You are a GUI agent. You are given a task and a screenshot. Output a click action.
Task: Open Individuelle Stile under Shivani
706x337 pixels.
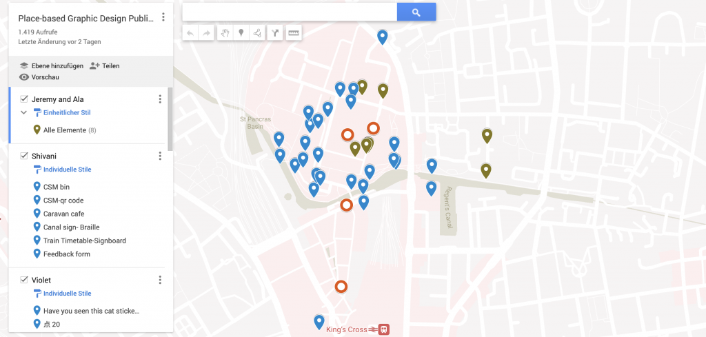(67, 170)
